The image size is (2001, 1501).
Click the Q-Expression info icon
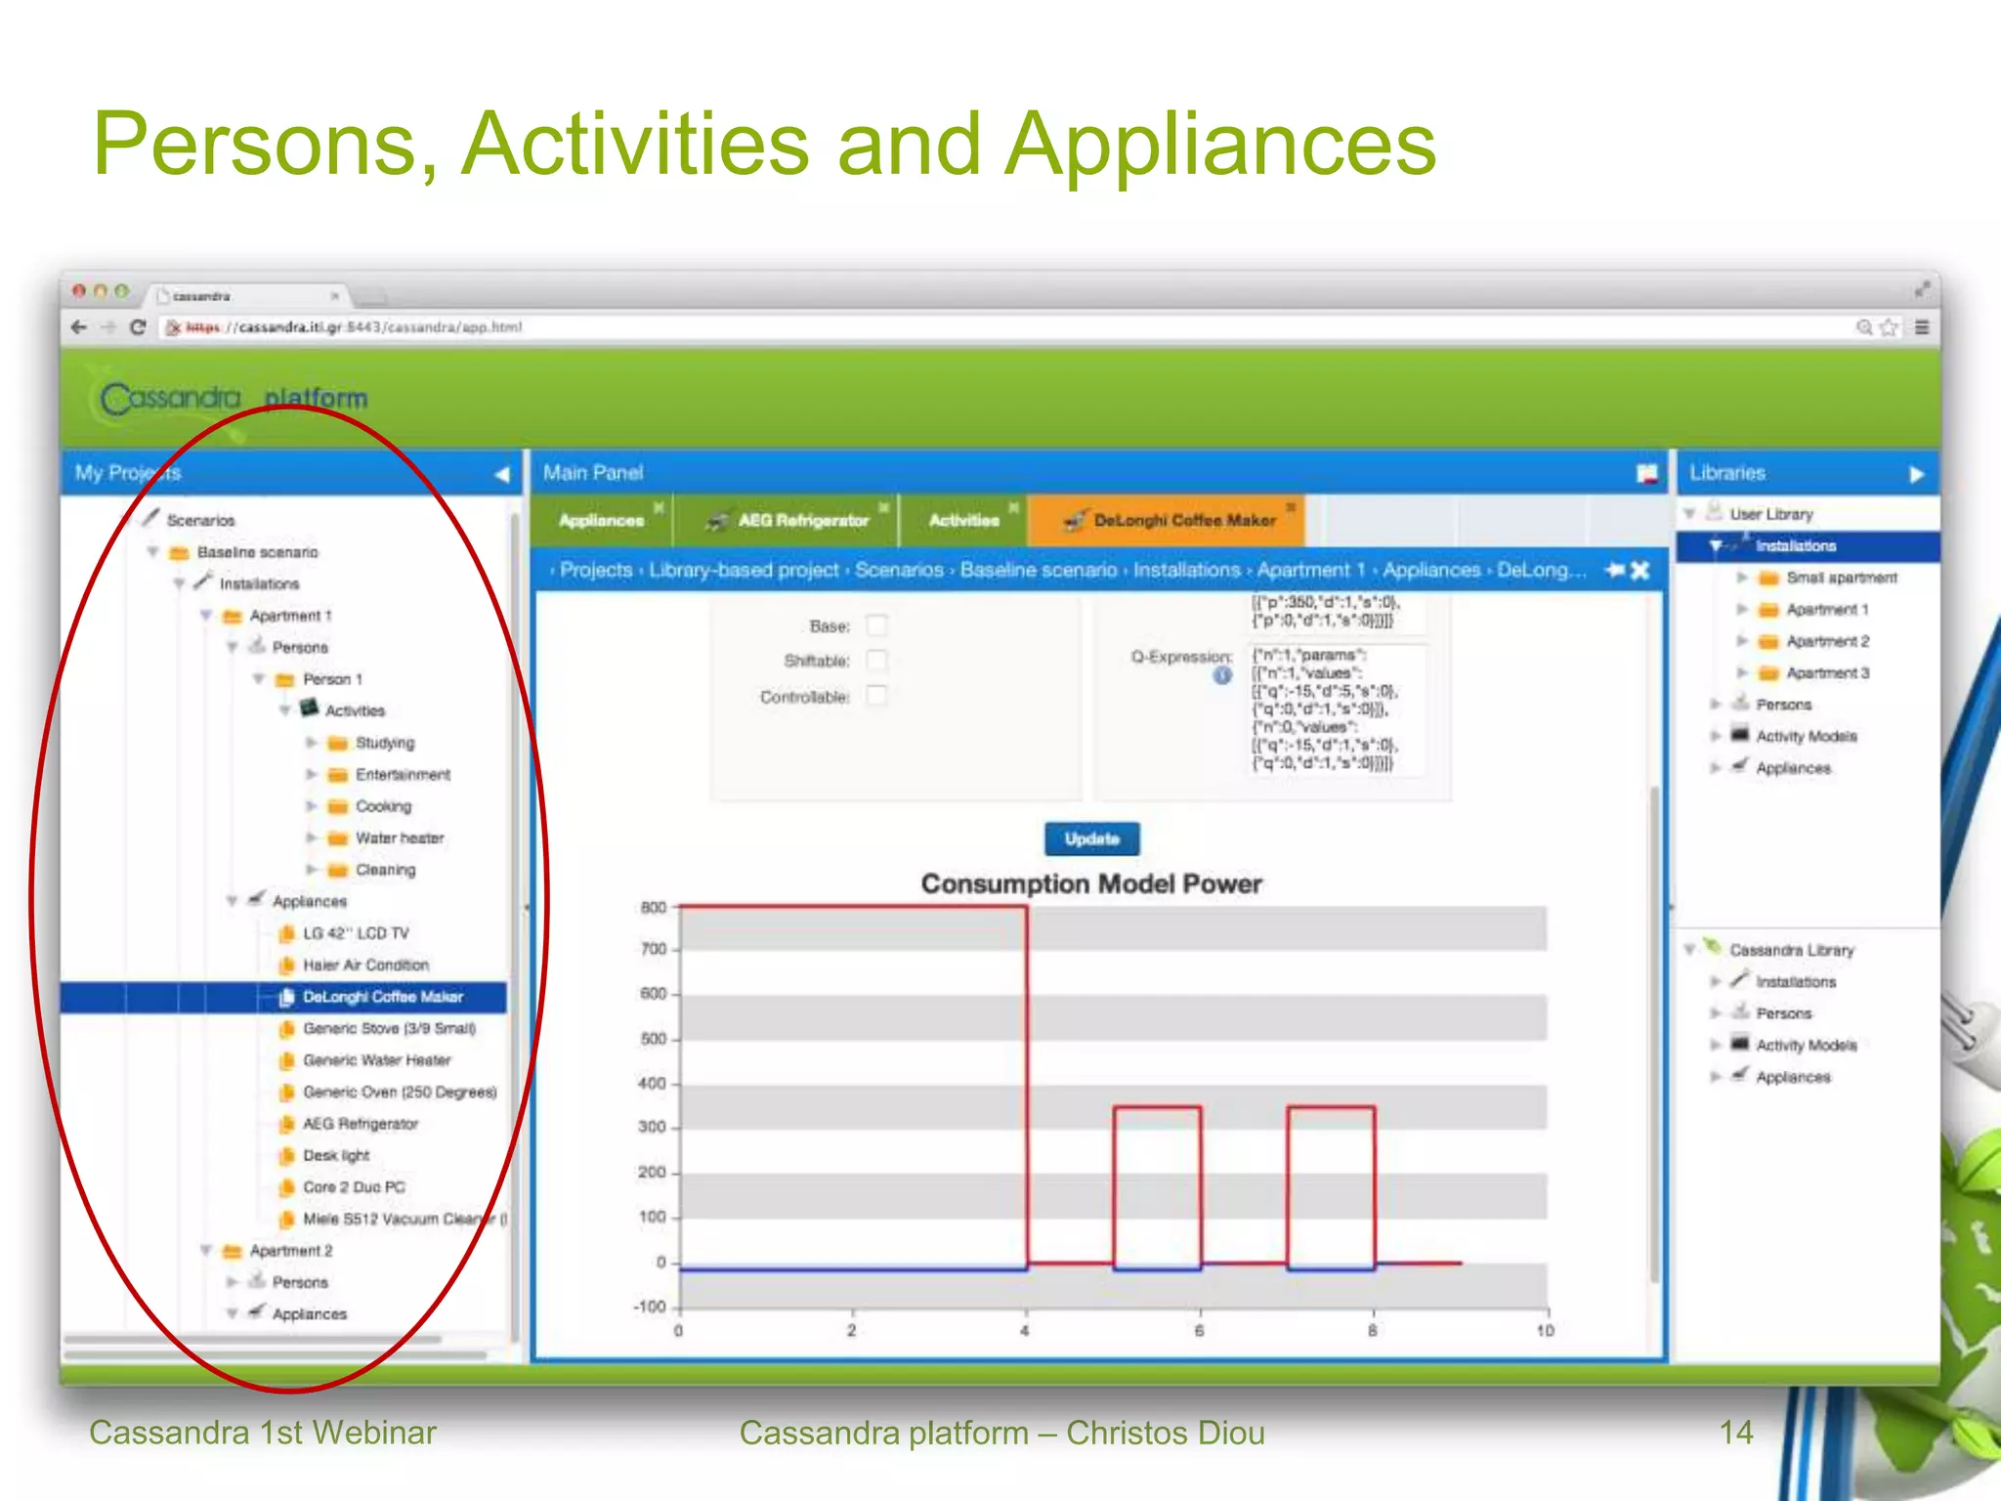1222,675
